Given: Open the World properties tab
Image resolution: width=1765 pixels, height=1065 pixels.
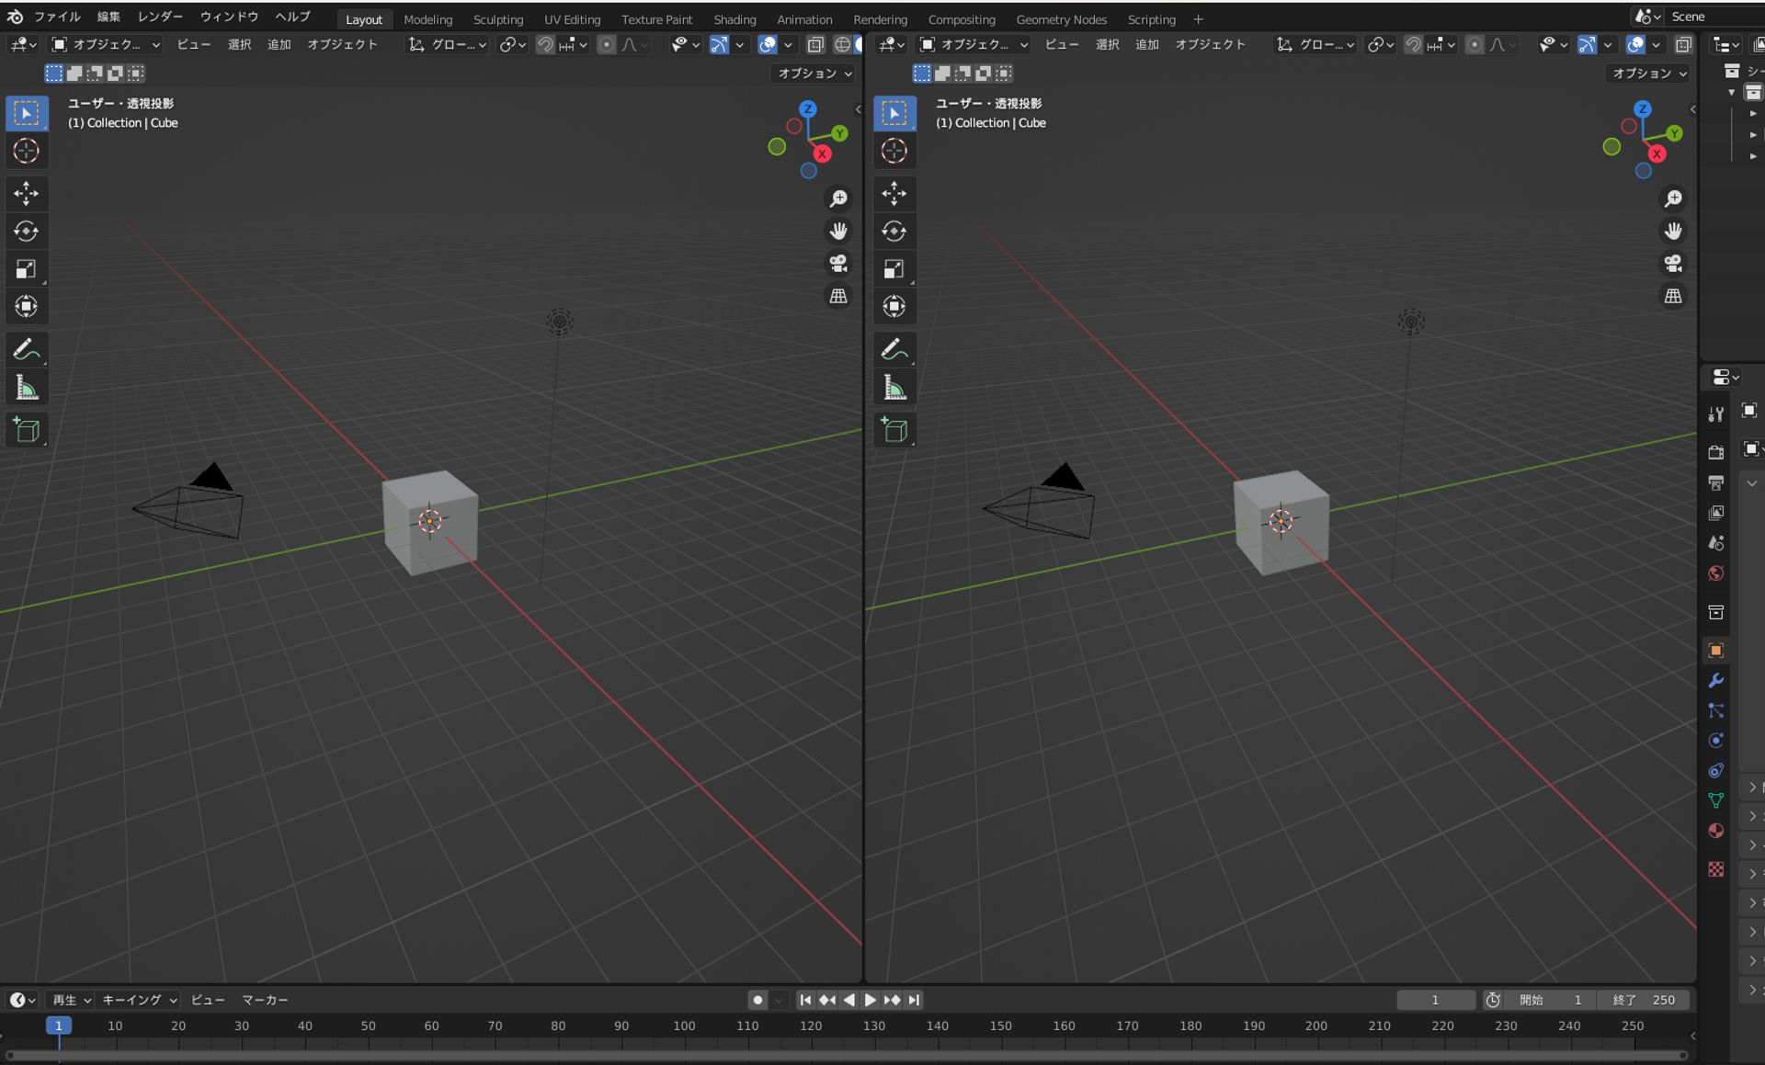Looking at the screenshot, I should [1715, 572].
